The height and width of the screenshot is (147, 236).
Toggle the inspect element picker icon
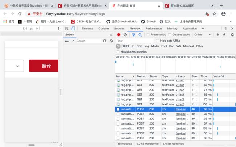tap(67, 29)
